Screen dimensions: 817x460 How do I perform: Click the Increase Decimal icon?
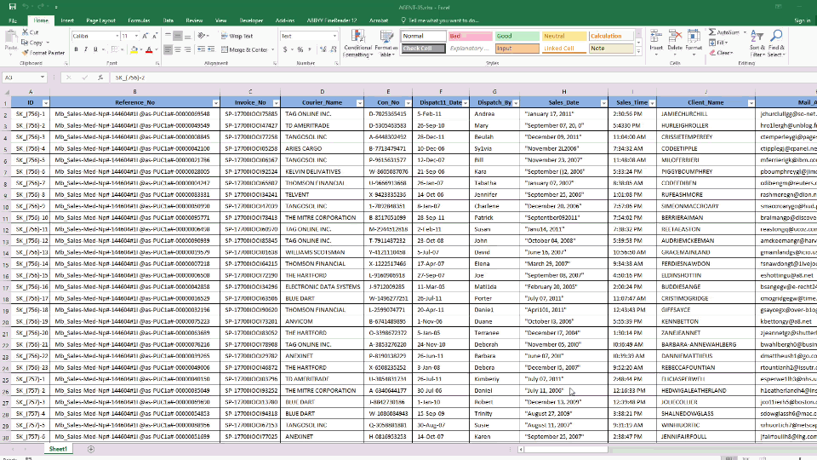coord(323,49)
